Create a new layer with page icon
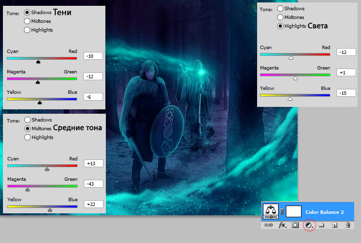This screenshot has width=361, height=243. 335,226
